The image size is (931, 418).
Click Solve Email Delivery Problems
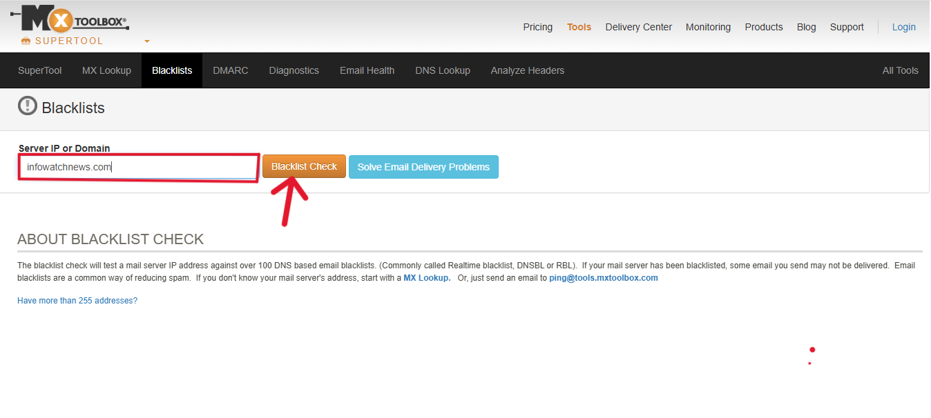coord(423,166)
